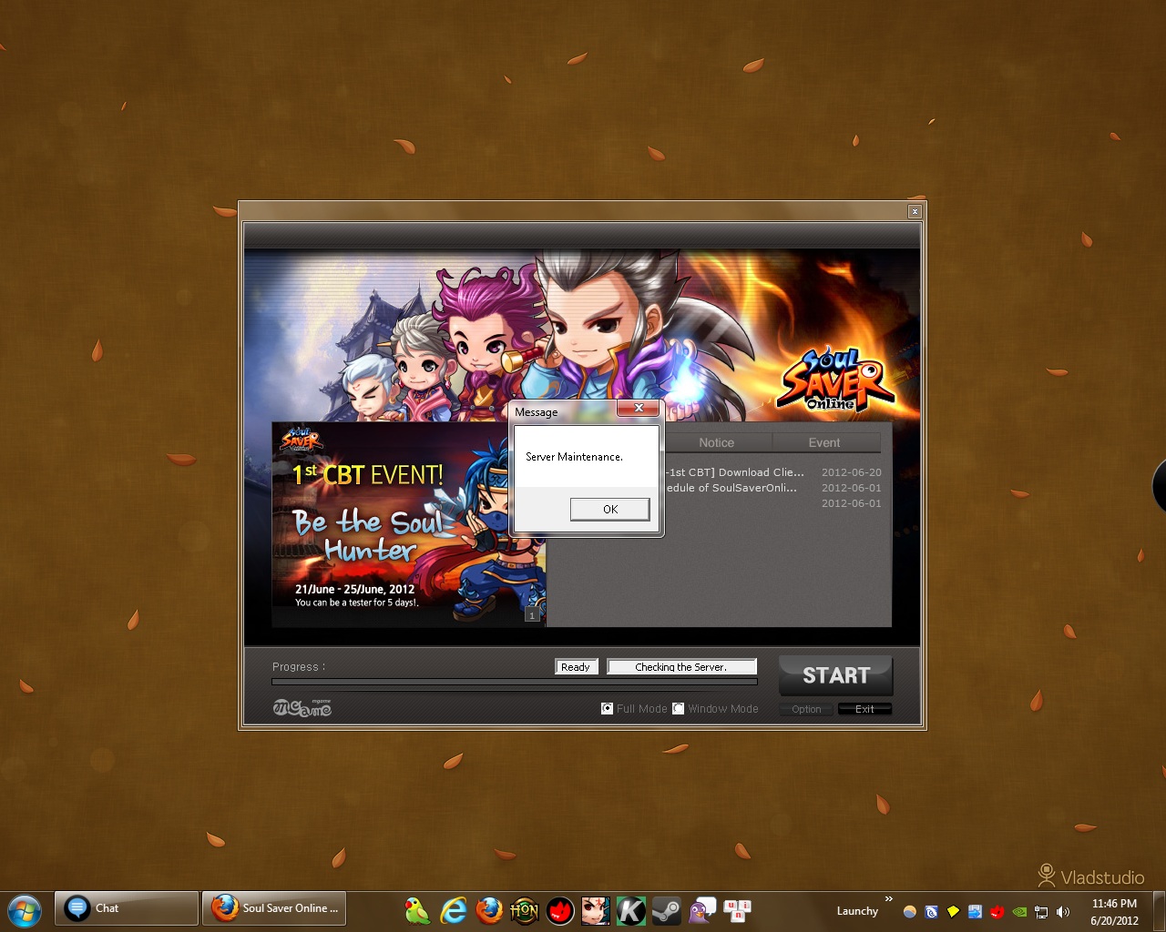
Task: Click the 1st CBT Event banner image
Action: (x=408, y=524)
